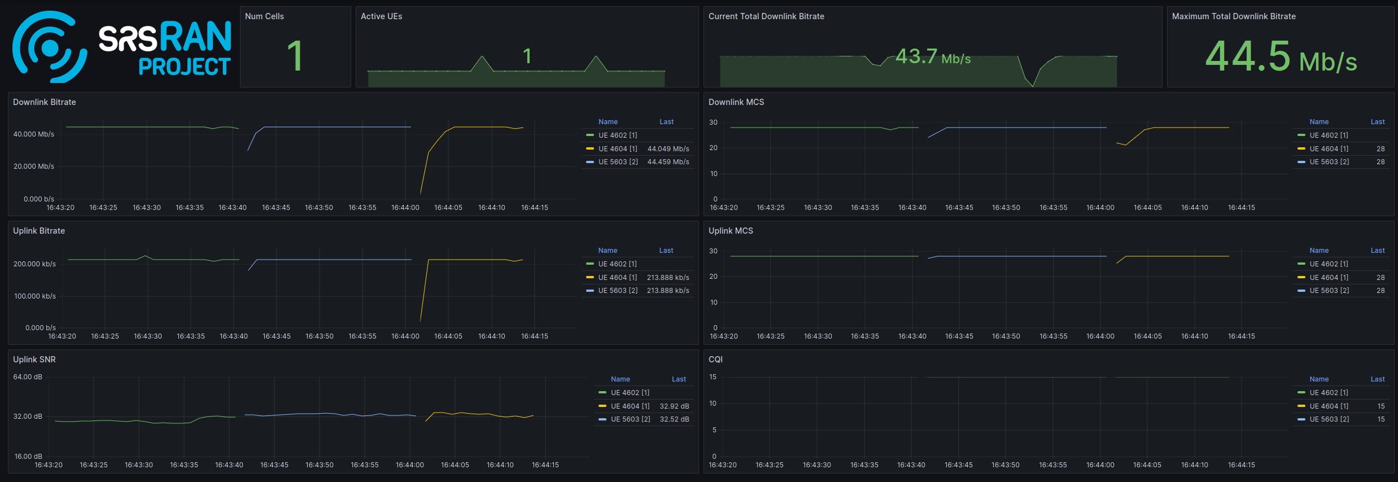Click the 43.7 Mb/s current downlink bitrate value

coord(933,57)
